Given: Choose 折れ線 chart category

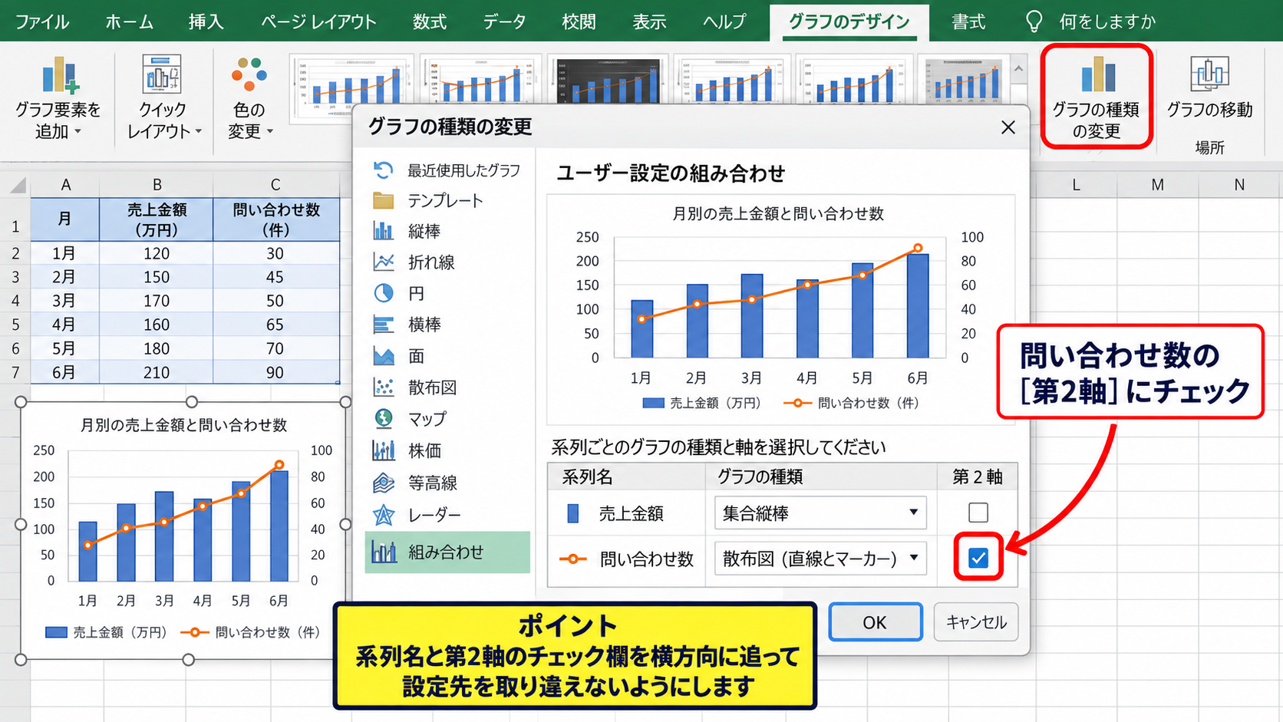Looking at the screenshot, I should [x=447, y=262].
